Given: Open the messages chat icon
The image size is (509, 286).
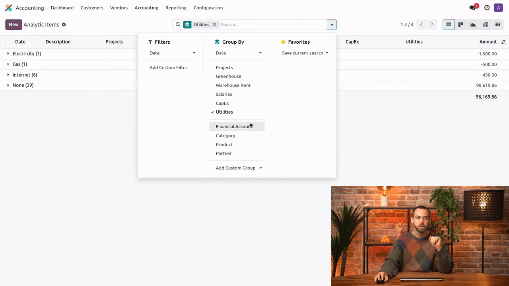Looking at the screenshot, I should point(472,8).
